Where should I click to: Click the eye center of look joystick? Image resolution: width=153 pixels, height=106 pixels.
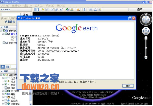point(146,19)
